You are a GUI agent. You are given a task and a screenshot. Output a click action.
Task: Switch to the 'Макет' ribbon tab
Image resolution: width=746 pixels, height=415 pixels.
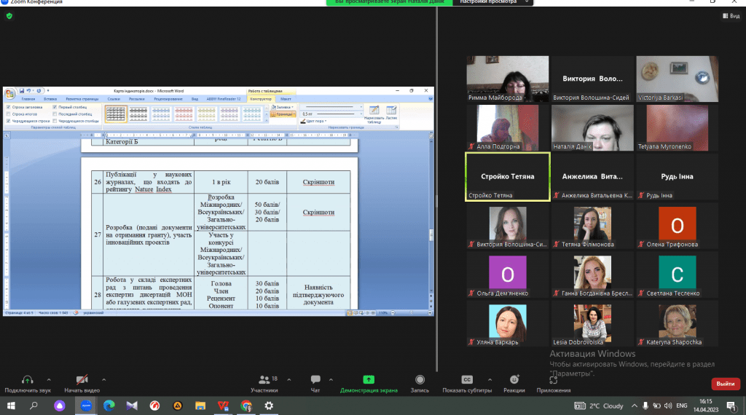point(286,98)
